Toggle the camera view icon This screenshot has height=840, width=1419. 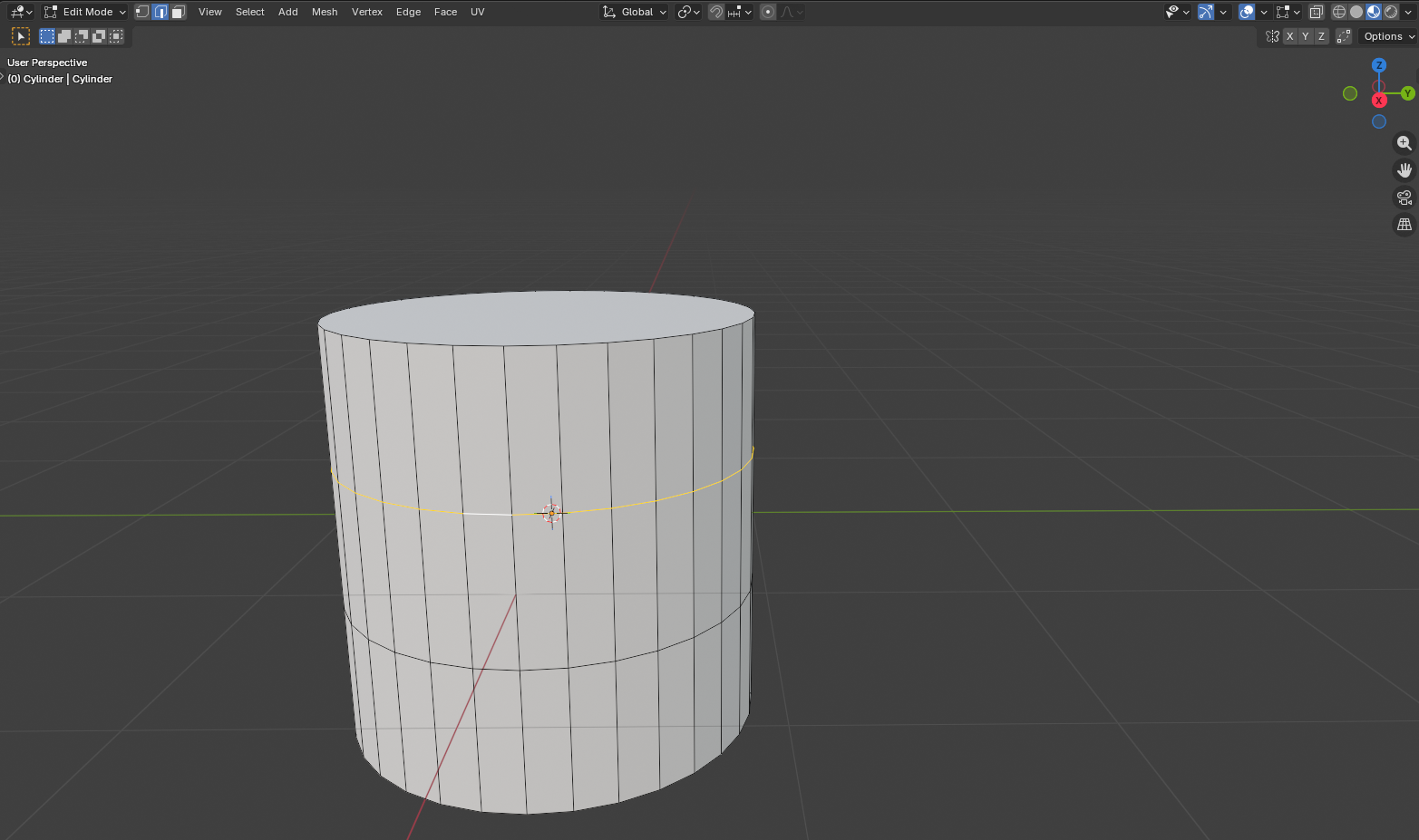(x=1404, y=198)
